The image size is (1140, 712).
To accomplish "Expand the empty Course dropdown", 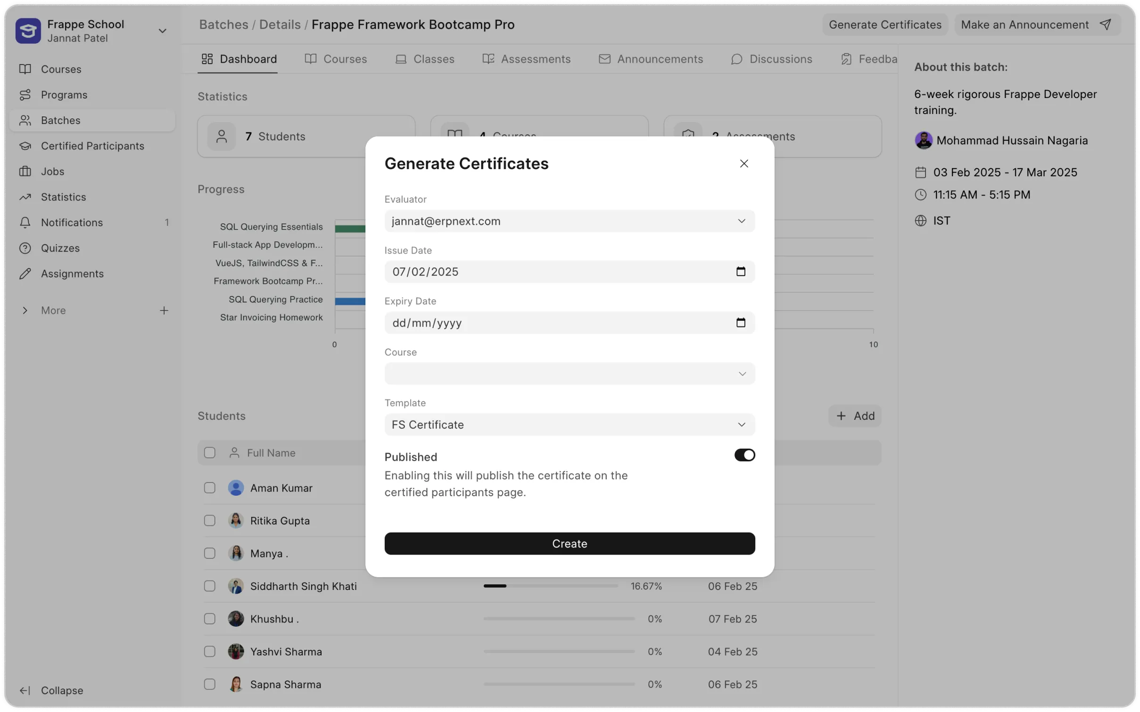I will coord(569,374).
